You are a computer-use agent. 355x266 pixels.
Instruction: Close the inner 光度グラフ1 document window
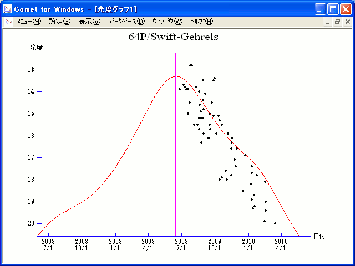(x=348, y=22)
